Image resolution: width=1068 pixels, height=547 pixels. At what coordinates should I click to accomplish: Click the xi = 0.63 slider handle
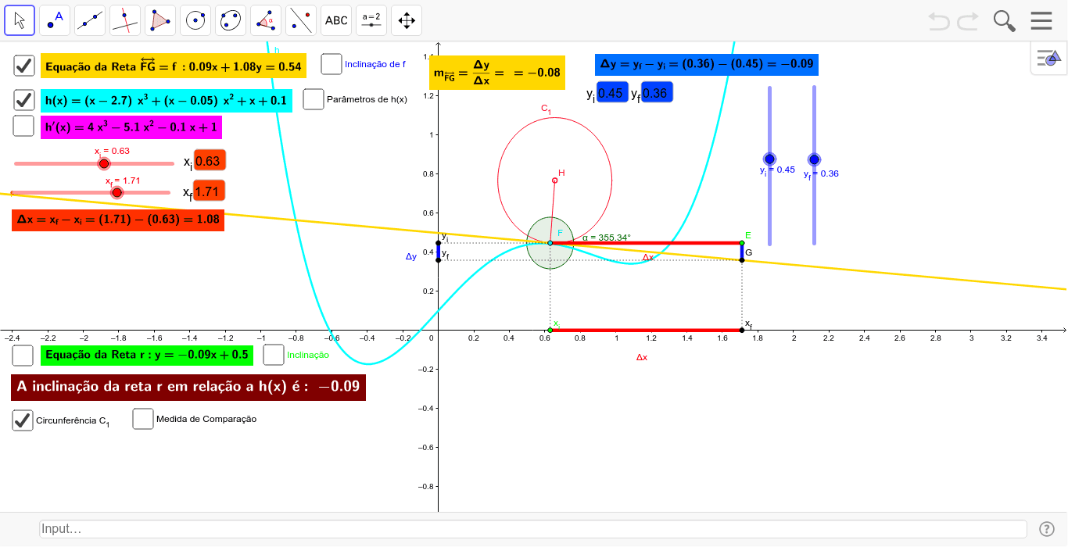click(104, 163)
